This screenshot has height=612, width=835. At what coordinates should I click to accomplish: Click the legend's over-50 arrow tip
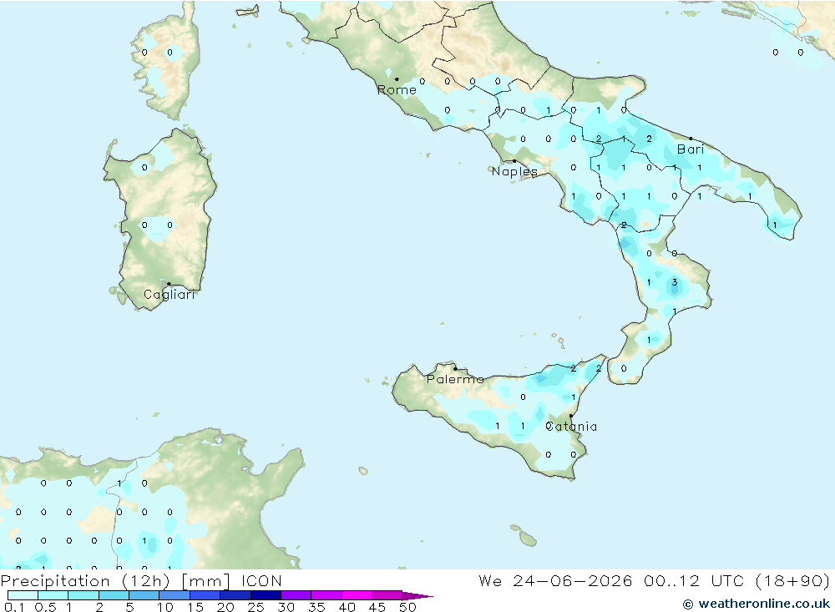(x=418, y=596)
